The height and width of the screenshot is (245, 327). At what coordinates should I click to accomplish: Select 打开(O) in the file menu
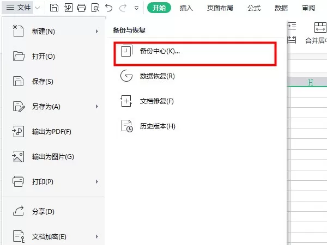point(53,56)
